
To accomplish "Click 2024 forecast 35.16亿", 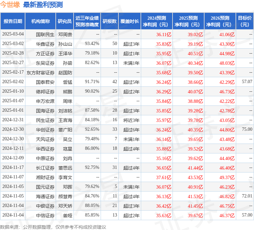I will (x=164, y=158).
